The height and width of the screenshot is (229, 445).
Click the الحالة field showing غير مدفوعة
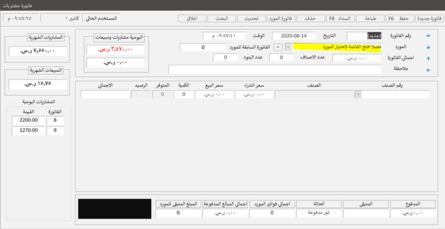319,213
